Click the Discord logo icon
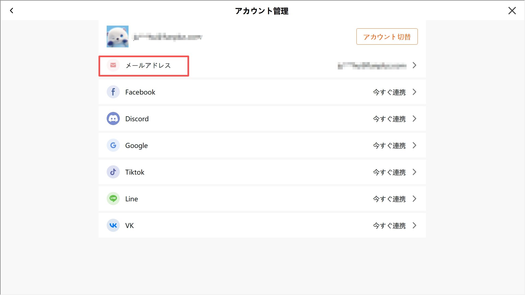 [113, 119]
